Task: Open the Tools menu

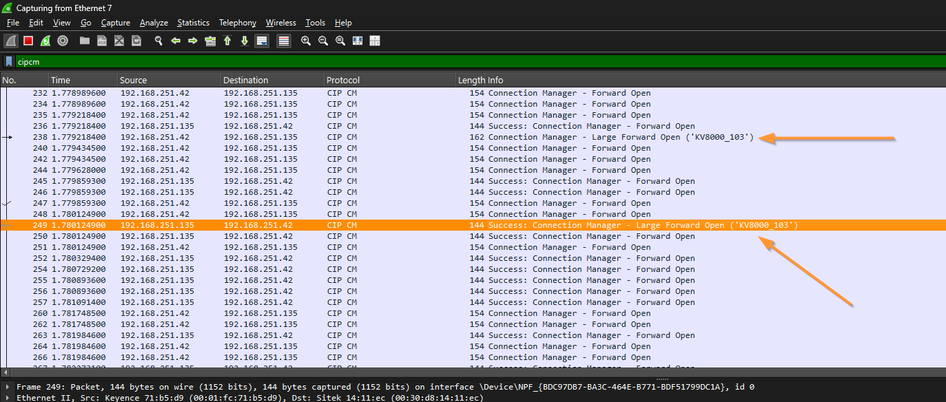Action: tap(316, 23)
